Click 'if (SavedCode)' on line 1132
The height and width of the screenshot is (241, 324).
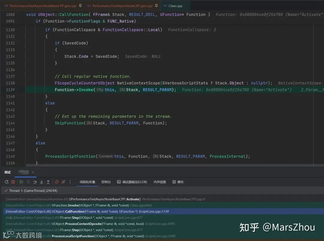[x=71, y=43]
